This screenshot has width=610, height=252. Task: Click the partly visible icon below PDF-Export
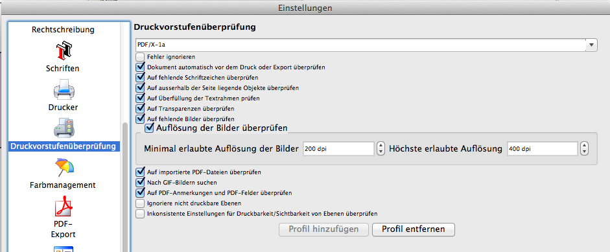pos(64,249)
